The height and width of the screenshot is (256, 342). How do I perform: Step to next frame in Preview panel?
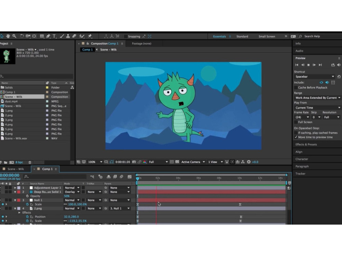[x=314, y=65]
